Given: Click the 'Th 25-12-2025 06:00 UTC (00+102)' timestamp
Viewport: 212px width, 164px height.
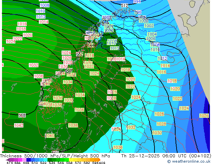Looking at the screenshot, I should pos(166,156).
